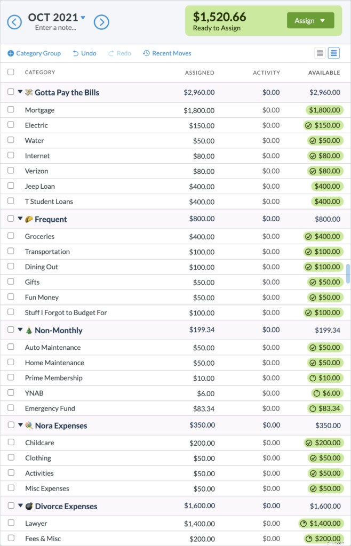The height and width of the screenshot is (546, 351).
Task: Collapse the Frequent category group
Action: tap(20, 219)
